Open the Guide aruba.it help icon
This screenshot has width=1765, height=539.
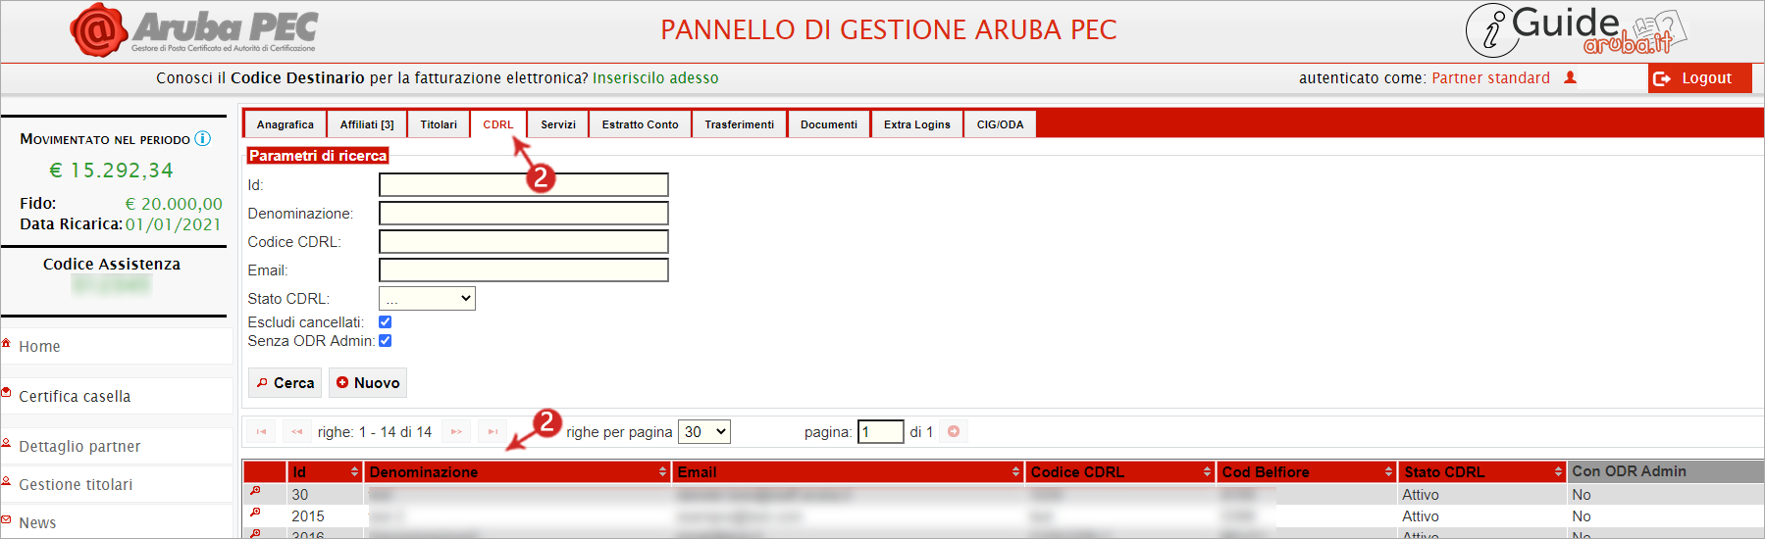pos(1576,30)
